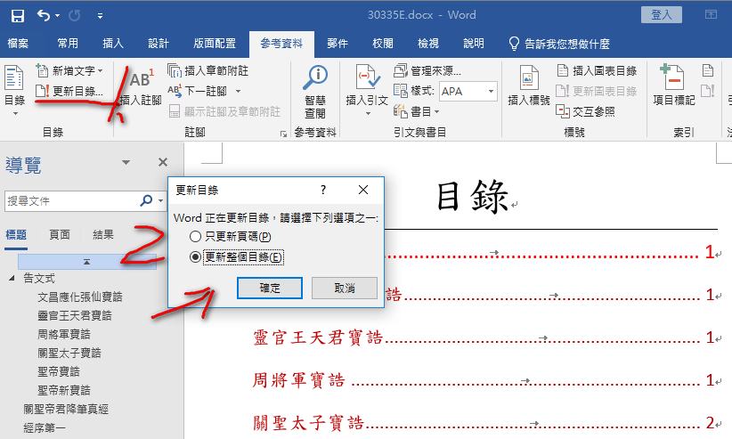Click the 取消 button in dialog
This screenshot has width=732, height=439.
(344, 288)
